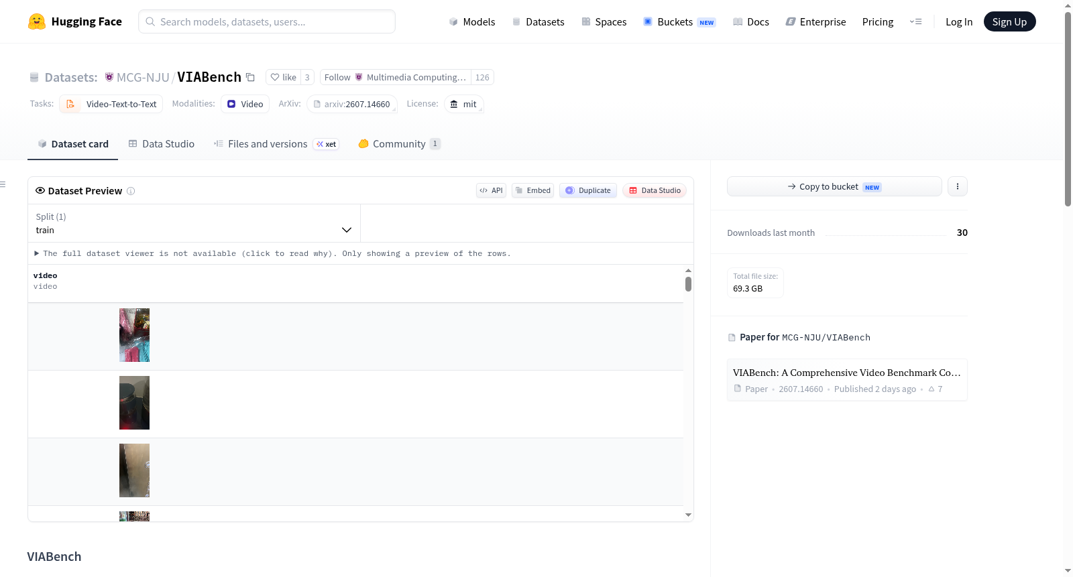This screenshot has height=577, width=1073.
Task: Click the upvote icon on the paper card
Action: 931,389
